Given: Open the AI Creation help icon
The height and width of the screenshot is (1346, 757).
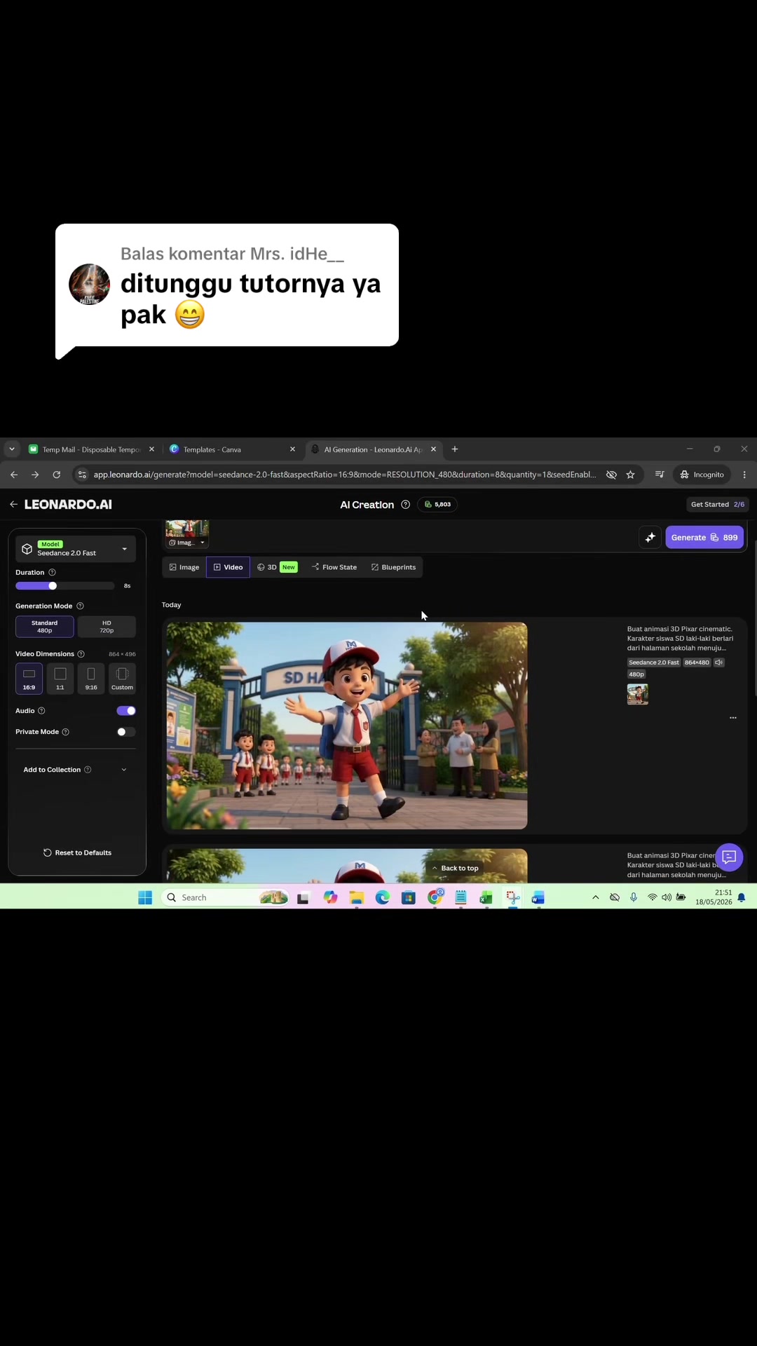Looking at the screenshot, I should (x=405, y=505).
